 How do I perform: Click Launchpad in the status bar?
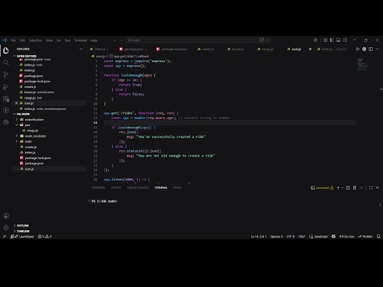point(22,236)
